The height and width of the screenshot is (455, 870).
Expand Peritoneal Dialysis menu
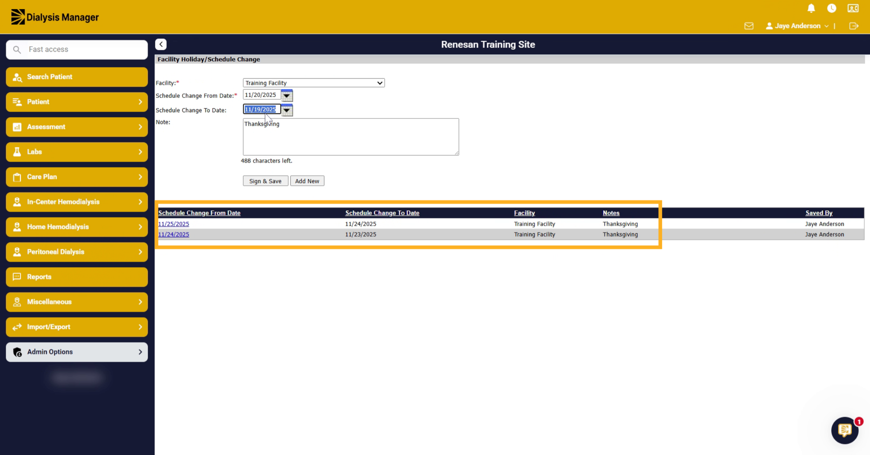coord(77,252)
